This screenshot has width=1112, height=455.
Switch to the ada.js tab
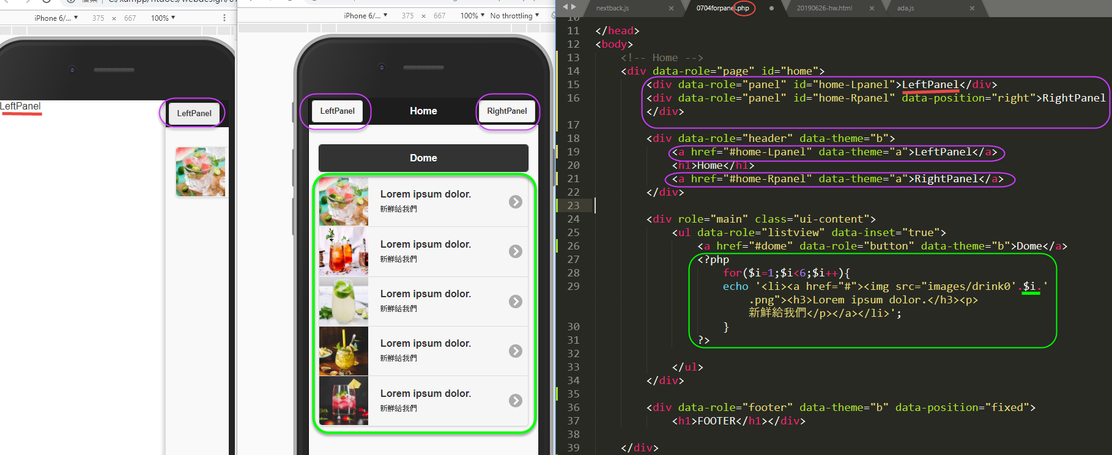coord(905,9)
